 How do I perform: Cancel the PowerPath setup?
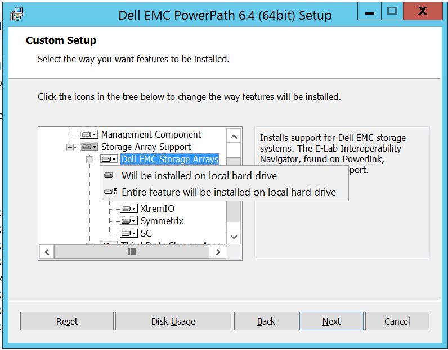pyautogui.click(x=397, y=321)
